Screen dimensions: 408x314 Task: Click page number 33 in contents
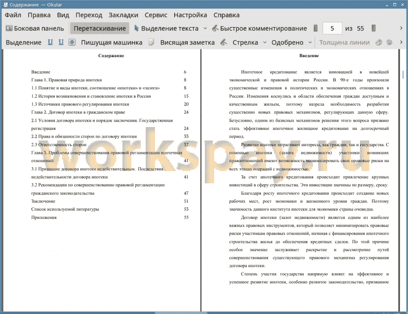[186, 136]
